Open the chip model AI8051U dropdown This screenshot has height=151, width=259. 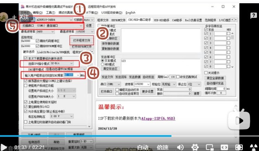[54, 19]
